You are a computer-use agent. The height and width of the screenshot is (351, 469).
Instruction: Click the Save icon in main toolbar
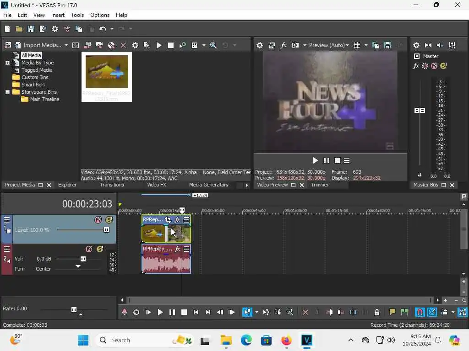[31, 29]
